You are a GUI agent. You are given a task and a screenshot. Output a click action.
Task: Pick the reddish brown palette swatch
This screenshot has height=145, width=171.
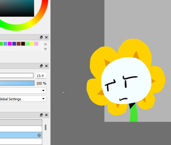[19, 44]
